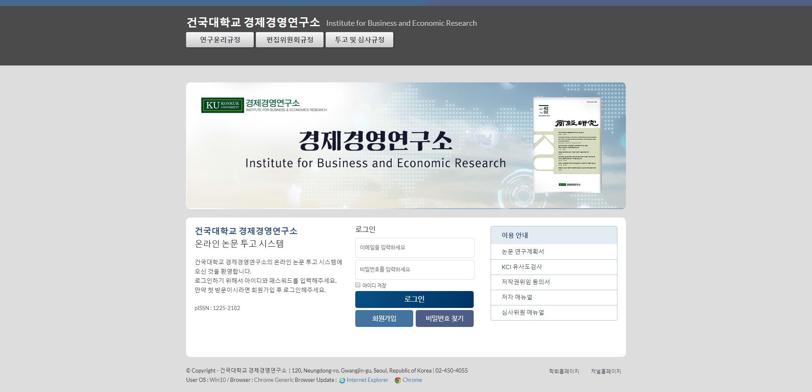Click the 회원가입 button
Viewport: 812px width, 392px height.
[x=384, y=318]
